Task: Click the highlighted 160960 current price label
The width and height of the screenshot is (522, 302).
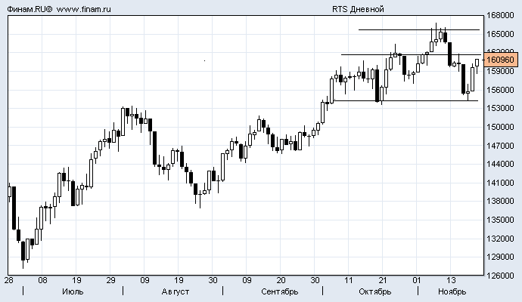Action: (500, 60)
